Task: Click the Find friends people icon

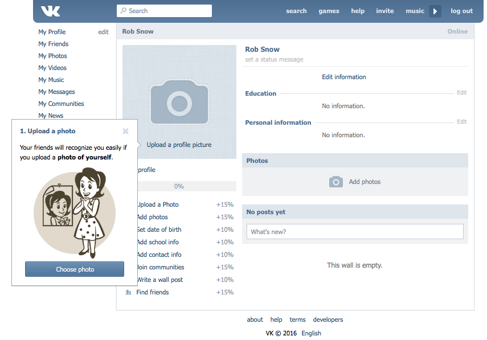Action: [x=128, y=292]
